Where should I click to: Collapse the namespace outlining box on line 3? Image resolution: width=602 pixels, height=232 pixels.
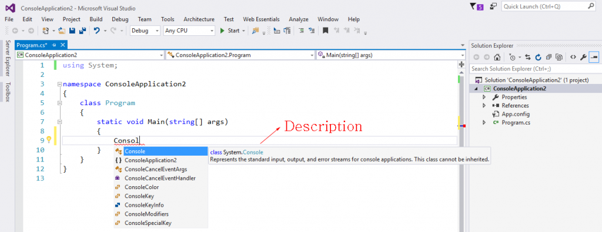[59, 84]
